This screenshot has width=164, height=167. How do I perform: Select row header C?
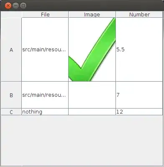11,112
